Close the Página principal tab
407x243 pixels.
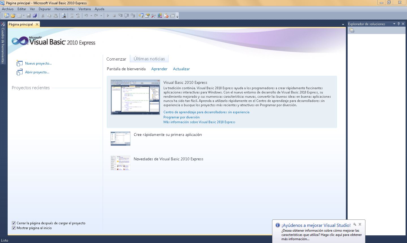point(37,24)
